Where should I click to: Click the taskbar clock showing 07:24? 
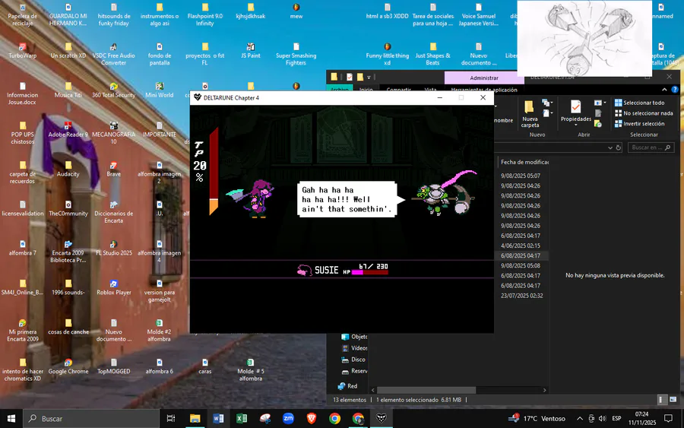[x=642, y=418]
